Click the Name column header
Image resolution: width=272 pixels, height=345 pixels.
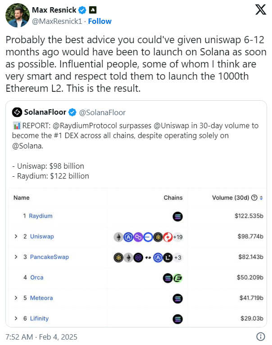[21, 197]
